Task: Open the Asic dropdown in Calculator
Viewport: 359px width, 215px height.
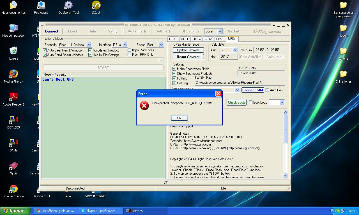Action: point(235,50)
